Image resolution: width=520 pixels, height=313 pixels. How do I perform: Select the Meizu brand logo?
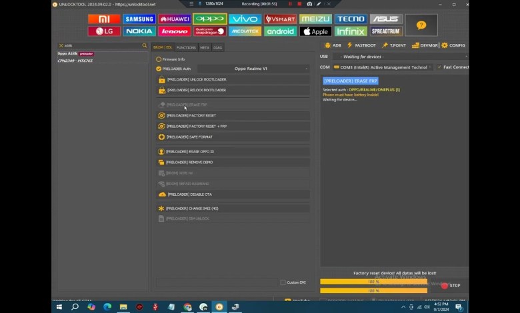tap(315, 19)
